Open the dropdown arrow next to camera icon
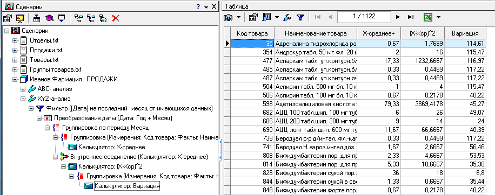 pyautogui.click(x=238, y=17)
